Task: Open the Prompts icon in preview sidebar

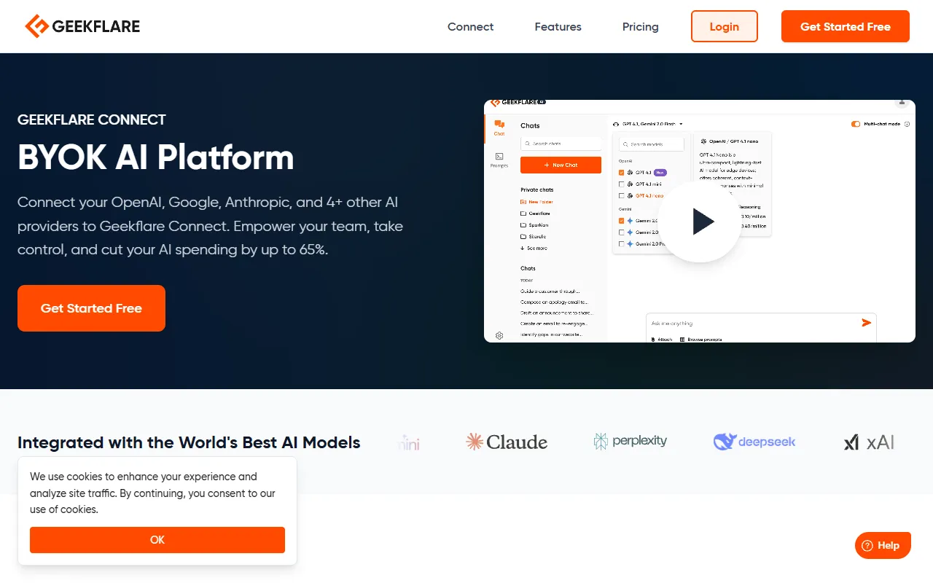Action: 499,160
